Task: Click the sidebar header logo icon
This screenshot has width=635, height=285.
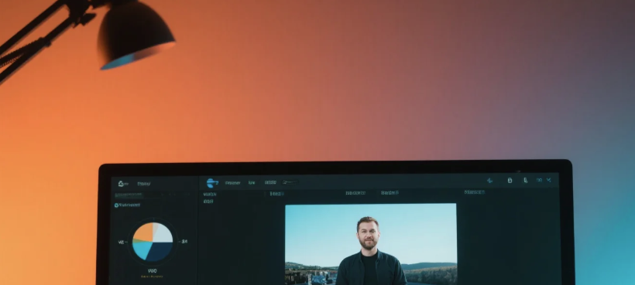Action: 122,184
